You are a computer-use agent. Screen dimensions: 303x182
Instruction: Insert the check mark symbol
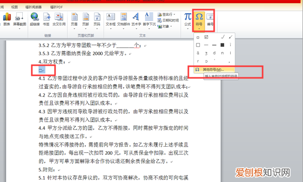[x=223, y=37]
